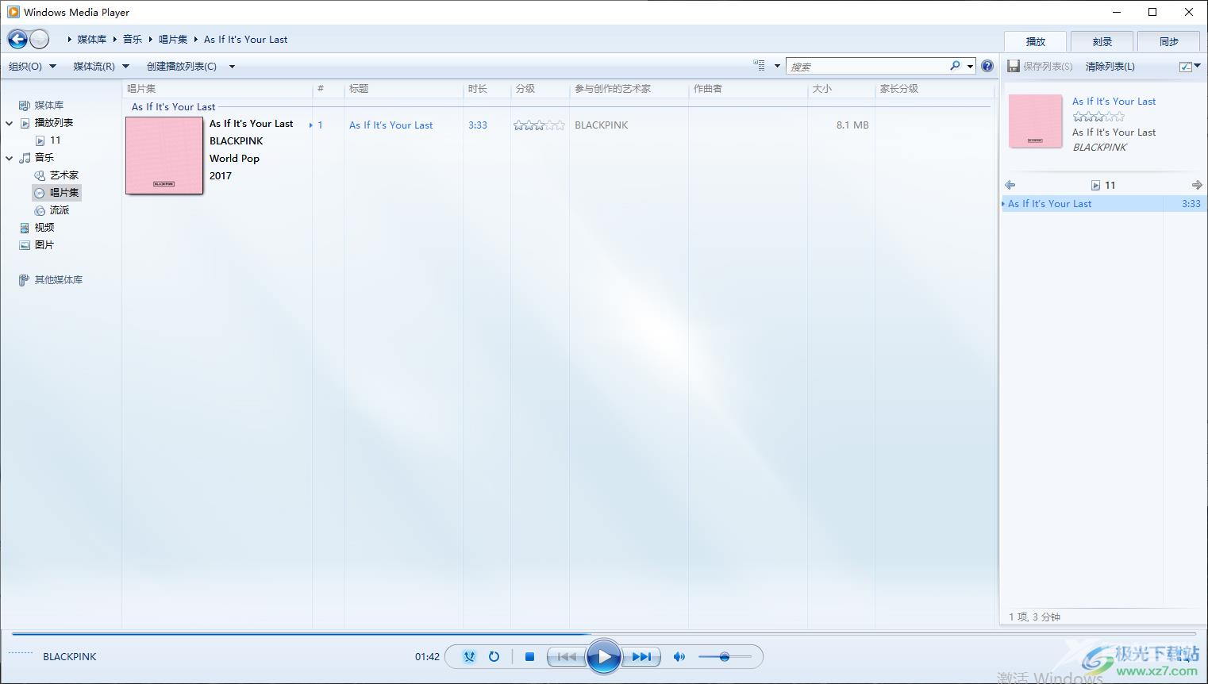This screenshot has width=1208, height=684.
Task: Click 创建播放列表(C)
Action: (182, 67)
